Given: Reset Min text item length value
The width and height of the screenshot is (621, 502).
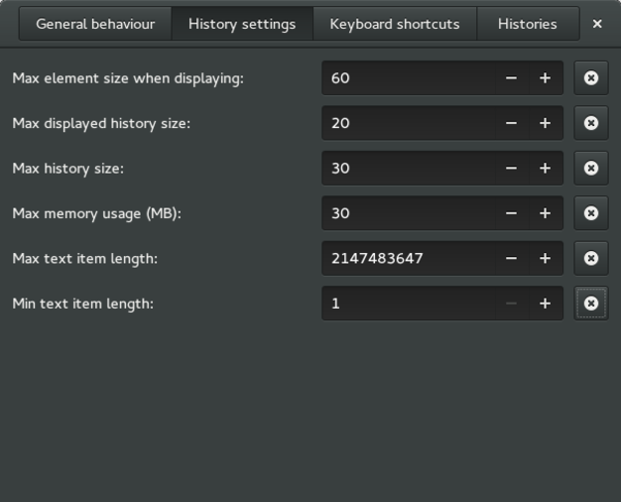Looking at the screenshot, I should click(x=591, y=304).
